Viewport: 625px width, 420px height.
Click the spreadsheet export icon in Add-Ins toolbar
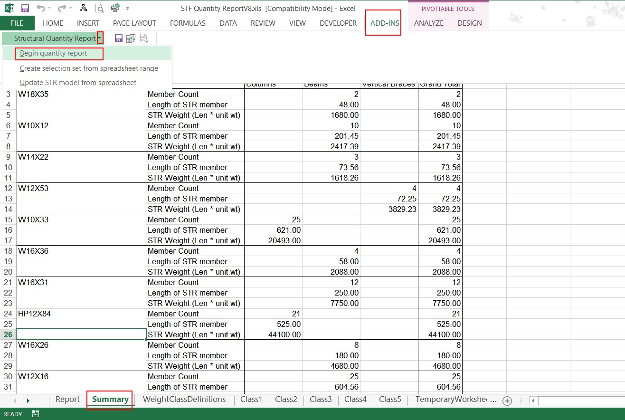pos(131,38)
